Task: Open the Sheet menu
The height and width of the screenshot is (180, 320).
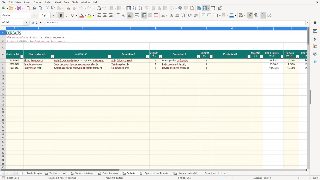Action: click(58, 2)
